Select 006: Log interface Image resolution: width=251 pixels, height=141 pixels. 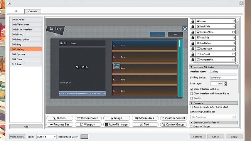pyautogui.click(x=26, y=44)
